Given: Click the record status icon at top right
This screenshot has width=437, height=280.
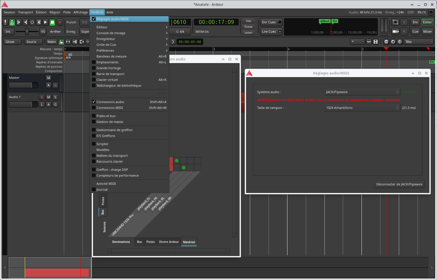Looking at the screenshot, I should (x=431, y=12).
